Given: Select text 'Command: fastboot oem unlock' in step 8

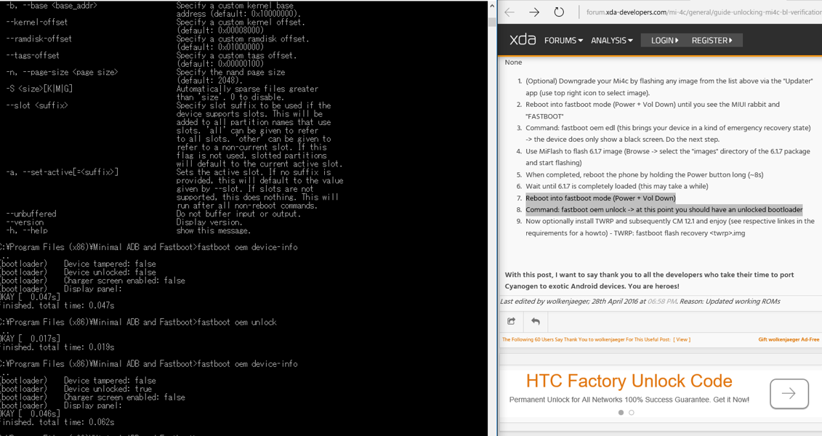Looking at the screenshot, I should [x=576, y=209].
